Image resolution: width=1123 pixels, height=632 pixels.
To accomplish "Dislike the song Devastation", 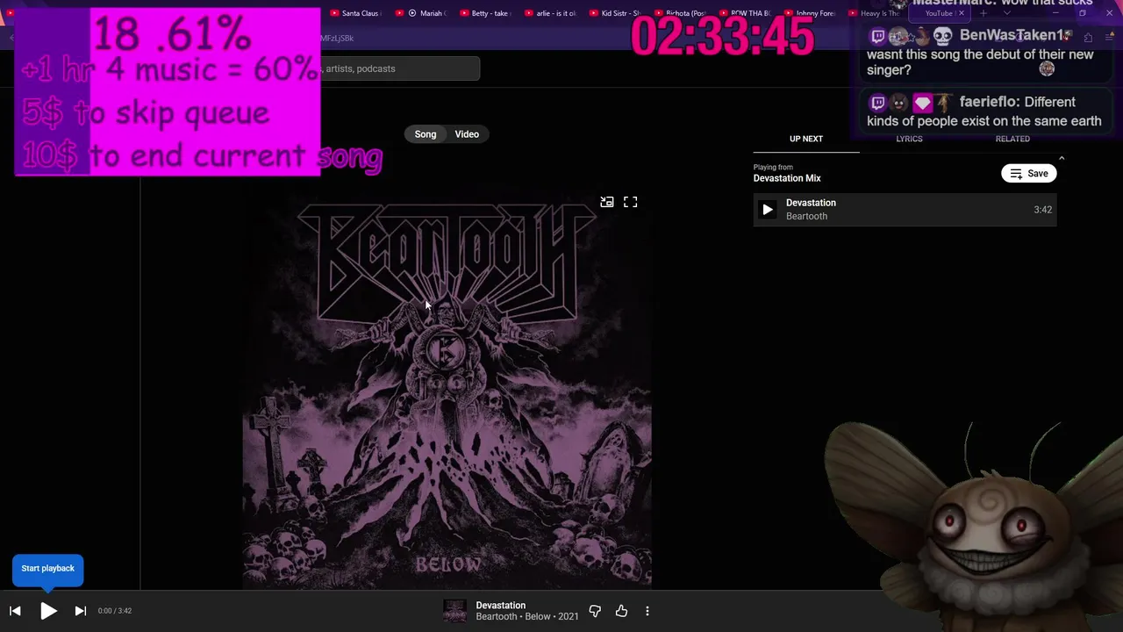I will click(x=595, y=611).
